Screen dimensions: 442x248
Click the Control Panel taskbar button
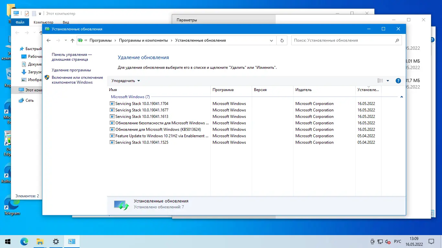click(72, 242)
